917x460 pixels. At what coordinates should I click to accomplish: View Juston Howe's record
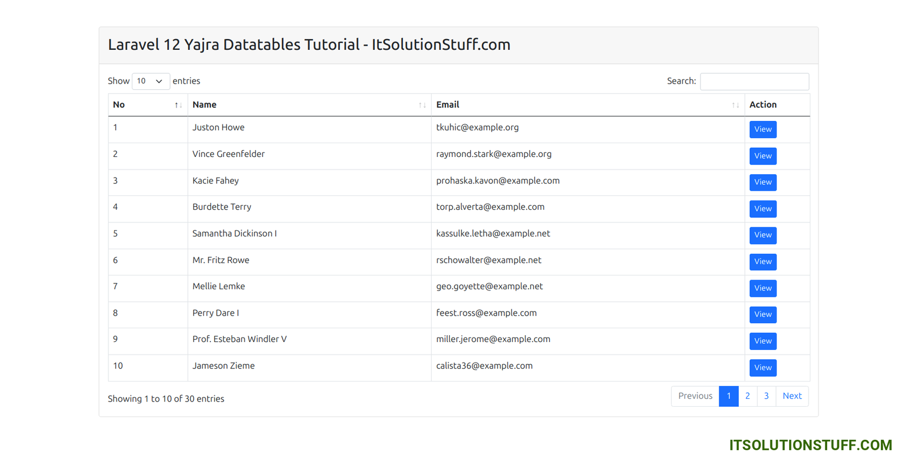click(763, 129)
